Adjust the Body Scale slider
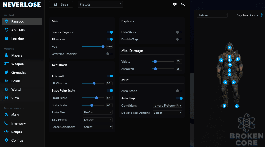This screenshot has height=147, width=265. 93,105
